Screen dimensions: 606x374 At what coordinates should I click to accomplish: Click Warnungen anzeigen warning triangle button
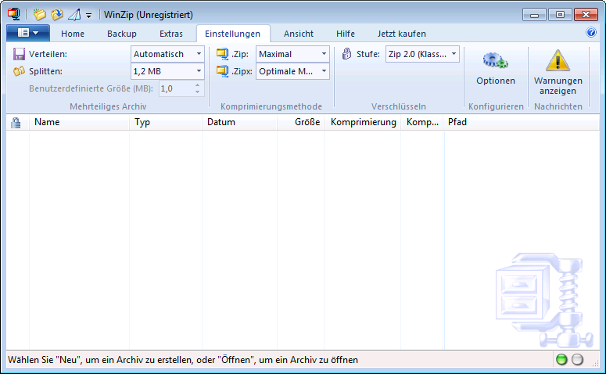(558, 72)
